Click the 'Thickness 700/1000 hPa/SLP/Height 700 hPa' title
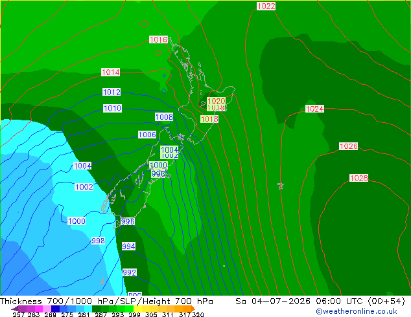This screenshot has height=317, width=411. pyautogui.click(x=106, y=301)
